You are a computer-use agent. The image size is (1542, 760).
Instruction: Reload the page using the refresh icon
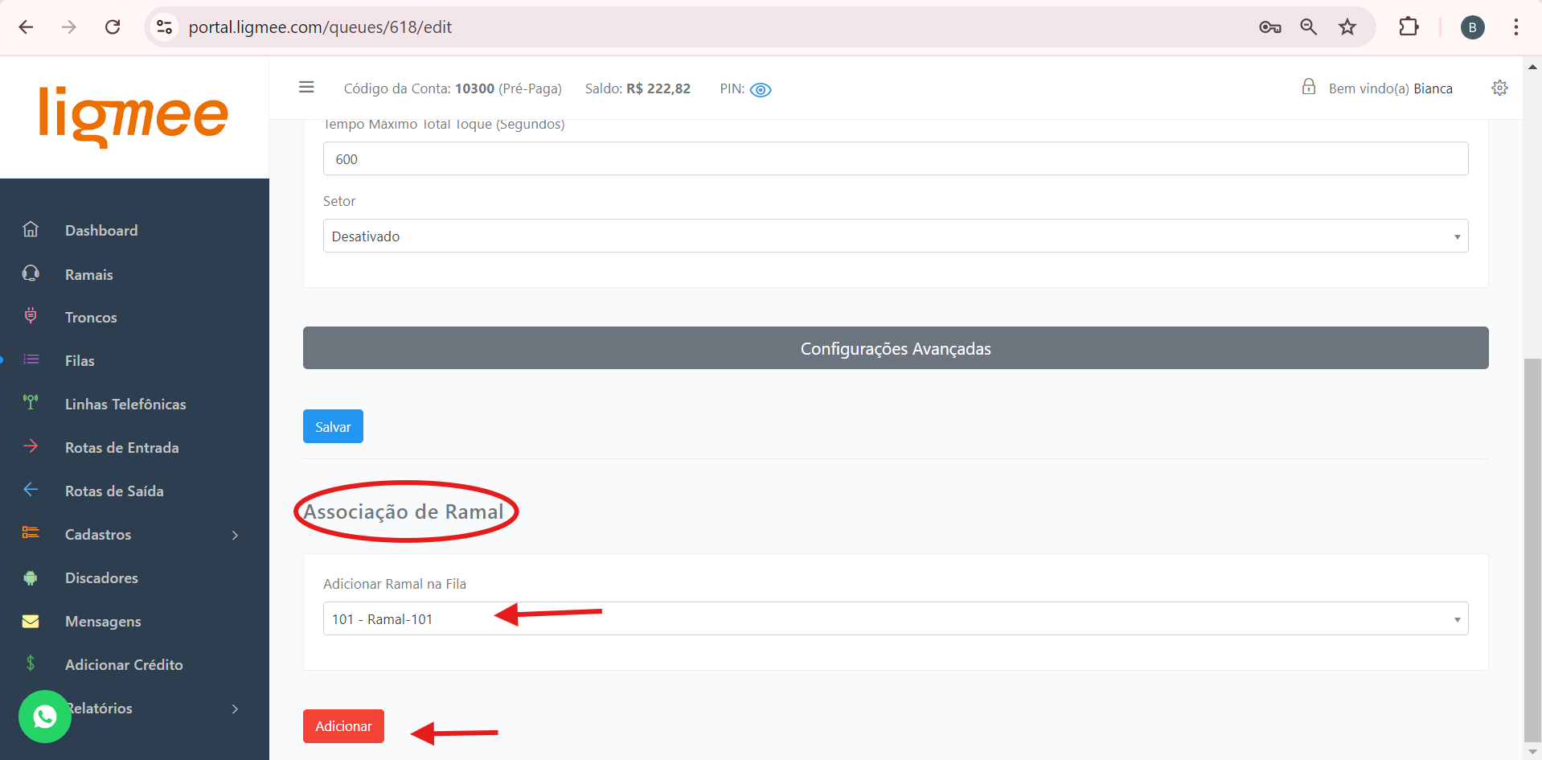click(x=113, y=27)
